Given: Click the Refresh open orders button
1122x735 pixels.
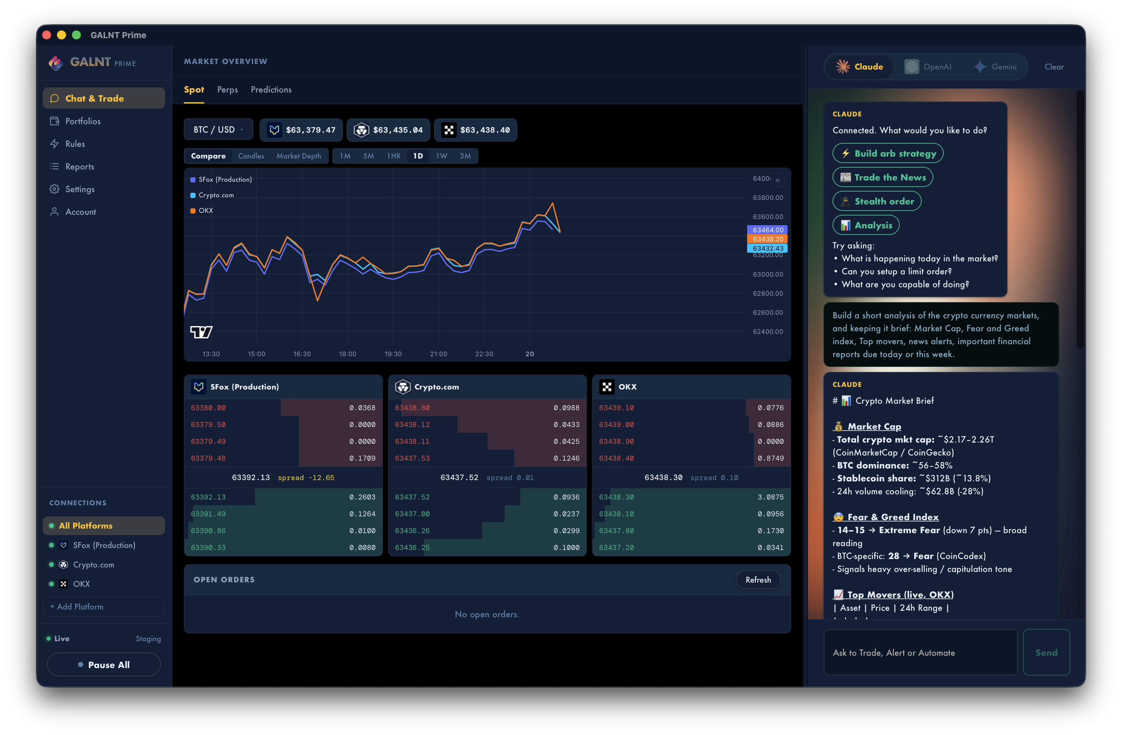Looking at the screenshot, I should (758, 580).
